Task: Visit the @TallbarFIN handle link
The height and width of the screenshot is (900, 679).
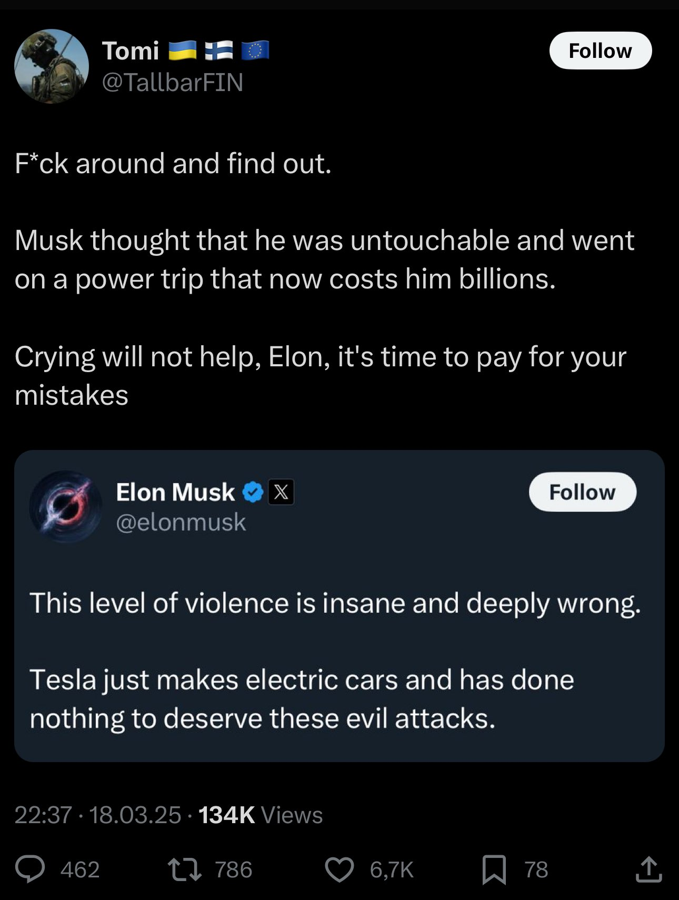Action: pyautogui.click(x=172, y=82)
